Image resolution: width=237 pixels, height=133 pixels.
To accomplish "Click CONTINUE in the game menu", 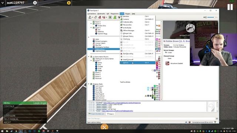I will pyautogui.click(x=25, y=106).
